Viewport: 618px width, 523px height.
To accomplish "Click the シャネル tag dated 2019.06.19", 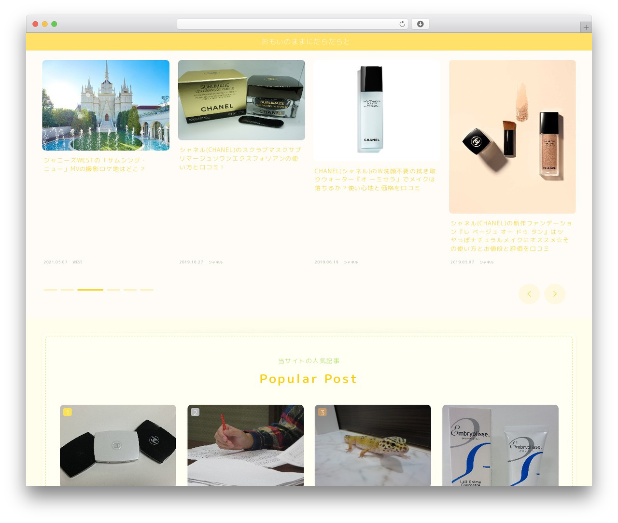I will (351, 262).
